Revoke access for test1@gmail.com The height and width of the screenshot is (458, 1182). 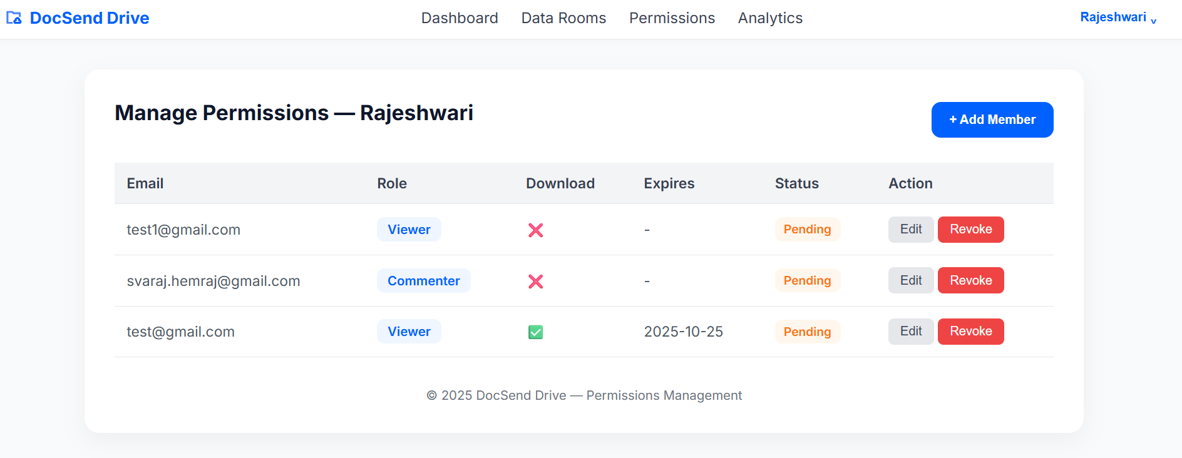click(x=970, y=230)
